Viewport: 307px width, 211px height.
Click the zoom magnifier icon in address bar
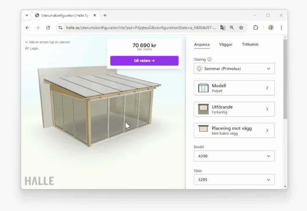(x=232, y=27)
